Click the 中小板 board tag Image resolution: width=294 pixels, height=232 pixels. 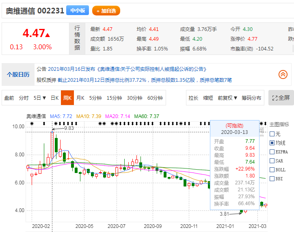78,11
